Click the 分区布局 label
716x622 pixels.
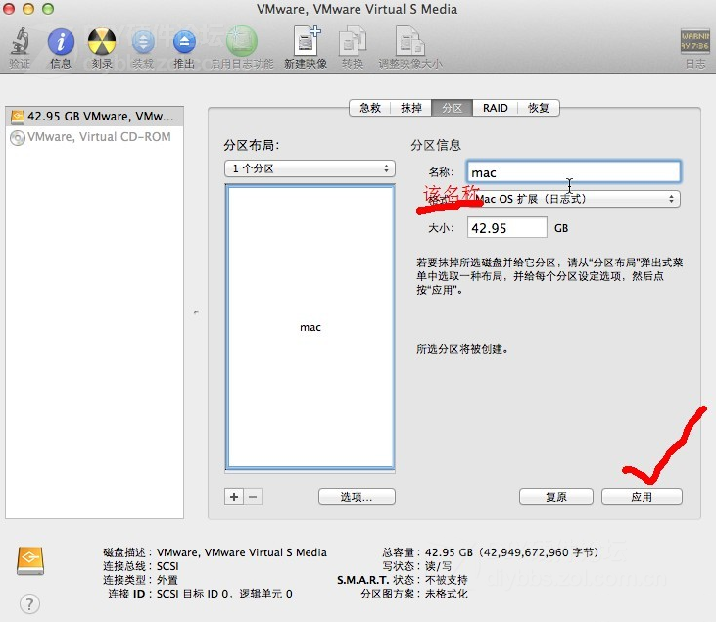(251, 145)
